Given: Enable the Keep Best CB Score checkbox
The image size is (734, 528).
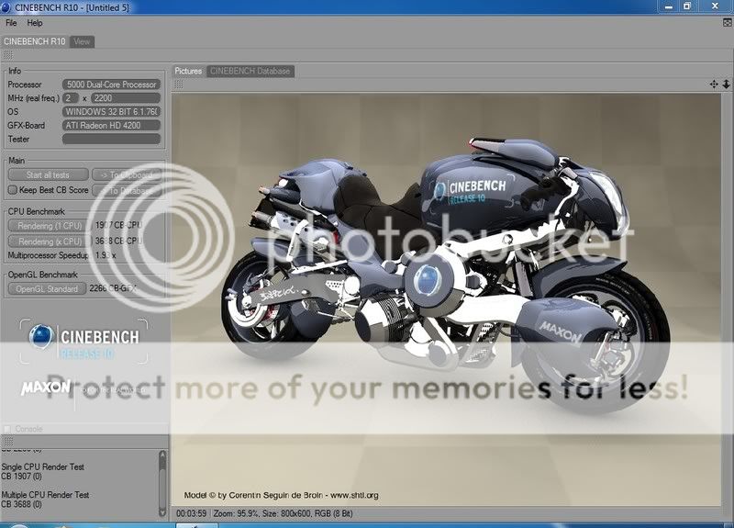Looking at the screenshot, I should tap(13, 190).
